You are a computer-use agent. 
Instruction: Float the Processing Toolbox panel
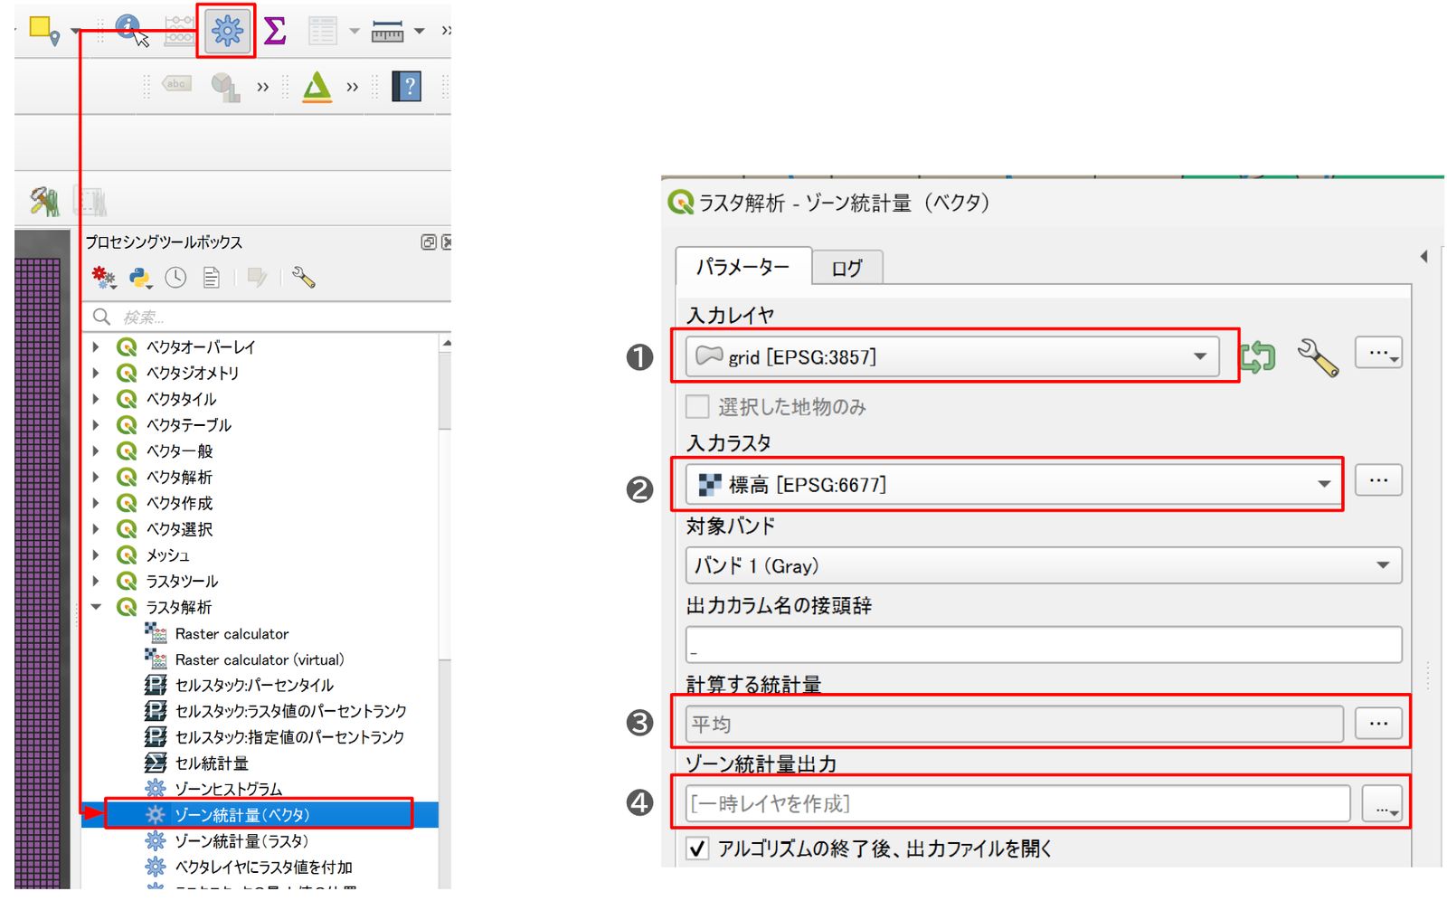[429, 242]
